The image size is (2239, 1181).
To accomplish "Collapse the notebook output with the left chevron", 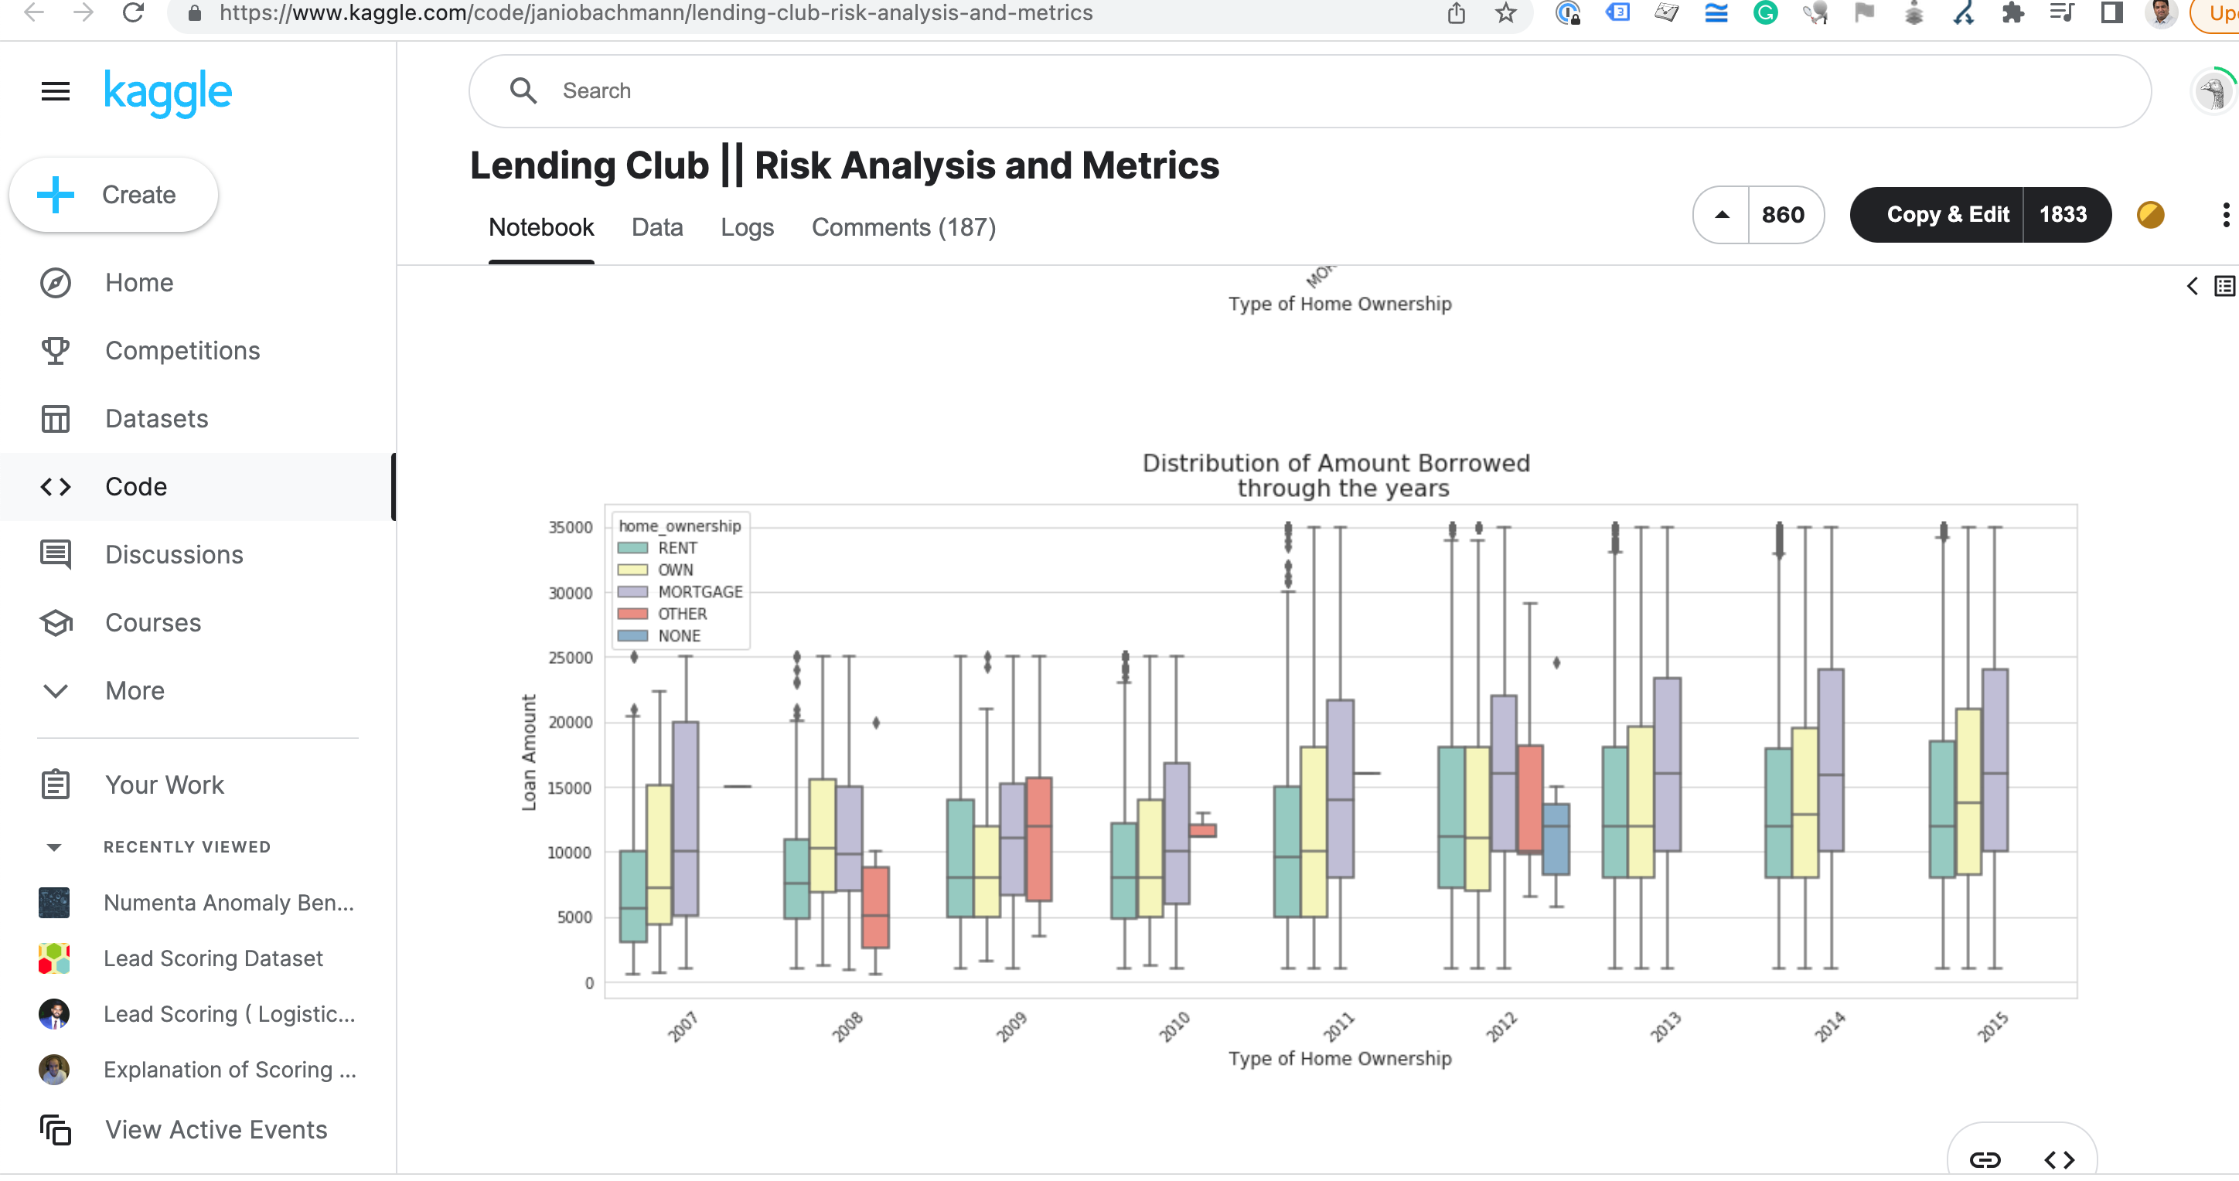I will point(2191,285).
